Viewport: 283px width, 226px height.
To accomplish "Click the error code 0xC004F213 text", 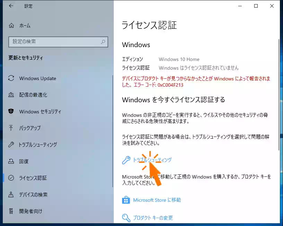I will (170, 85).
